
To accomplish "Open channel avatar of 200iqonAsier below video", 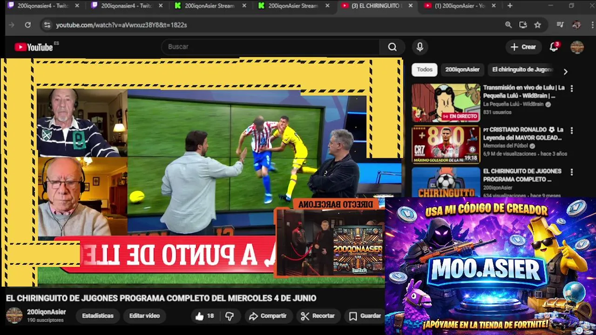I will point(14,315).
